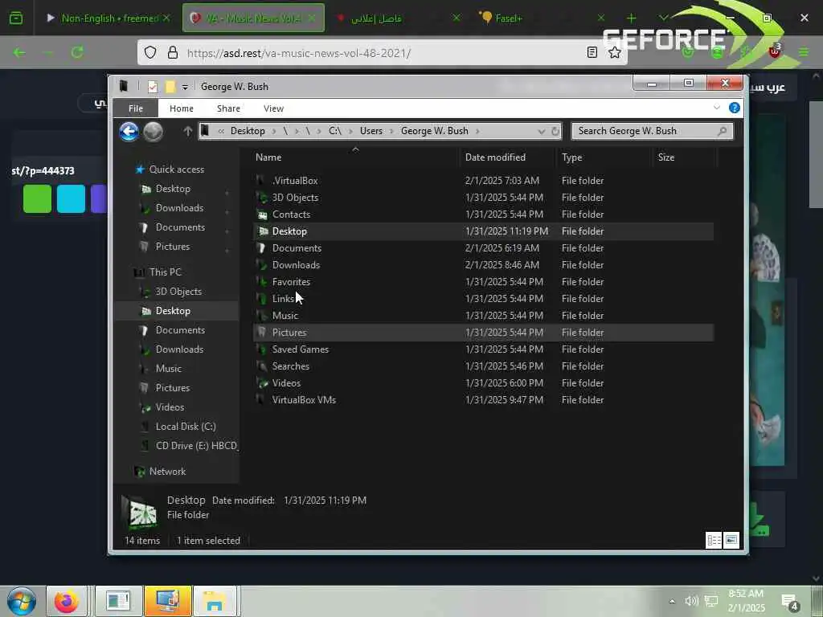Open the Share ribbon tab
The image size is (823, 617).
pos(228,108)
